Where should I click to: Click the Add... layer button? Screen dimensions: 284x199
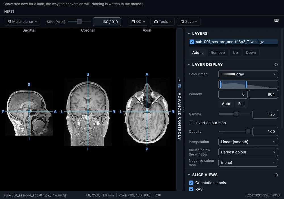pyautogui.click(x=197, y=53)
